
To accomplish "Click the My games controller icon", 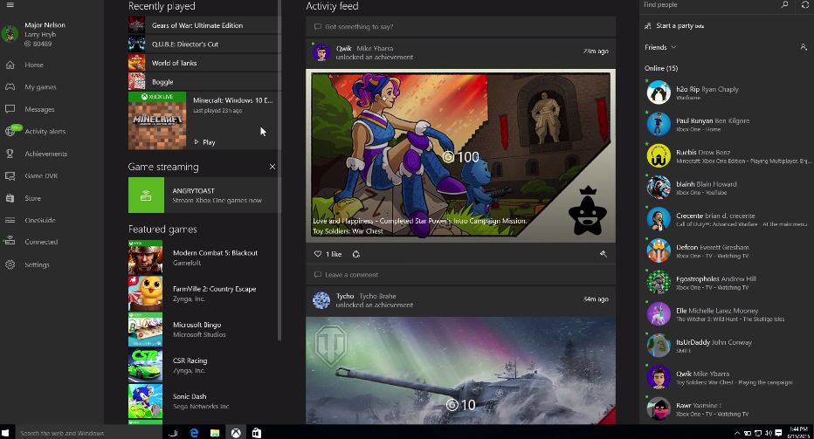I will (x=10, y=86).
